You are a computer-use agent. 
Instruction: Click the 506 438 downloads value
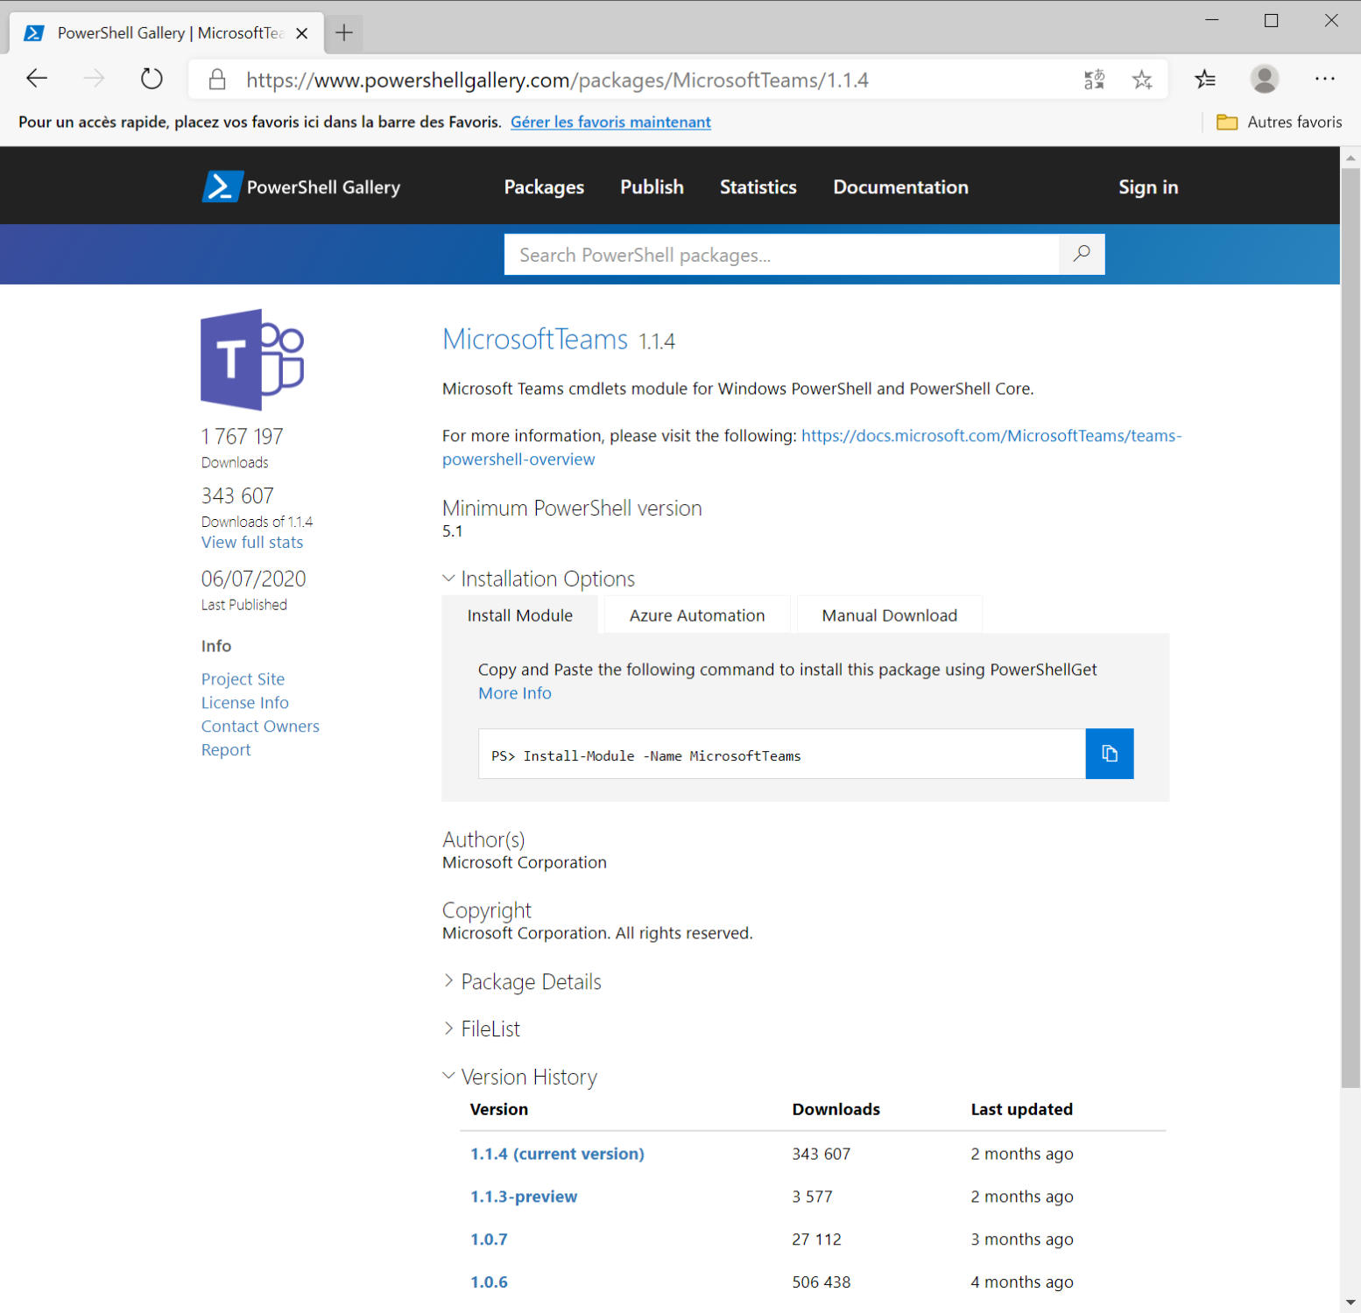pyautogui.click(x=822, y=1282)
